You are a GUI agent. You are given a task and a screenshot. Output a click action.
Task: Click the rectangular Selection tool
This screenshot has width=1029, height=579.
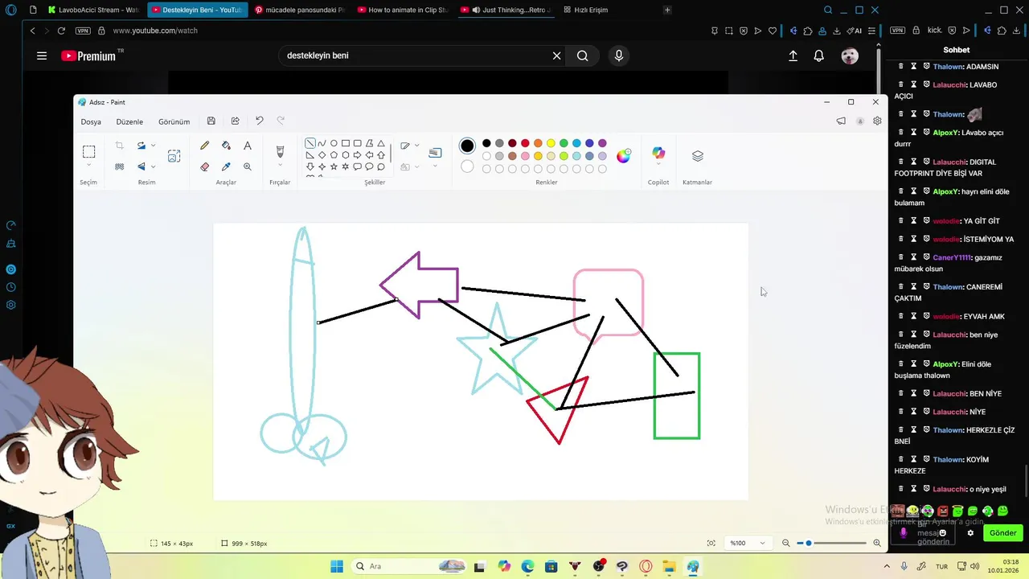pos(88,151)
